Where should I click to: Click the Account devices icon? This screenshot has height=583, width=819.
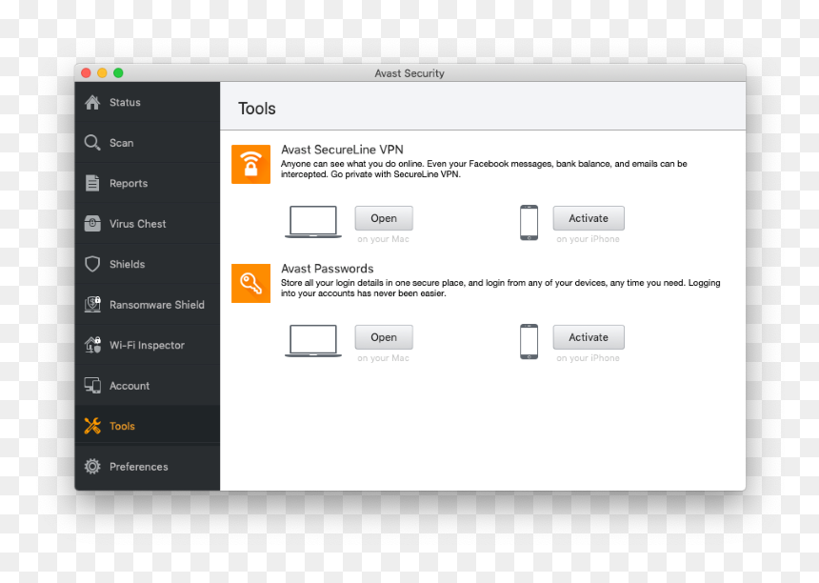(x=92, y=386)
